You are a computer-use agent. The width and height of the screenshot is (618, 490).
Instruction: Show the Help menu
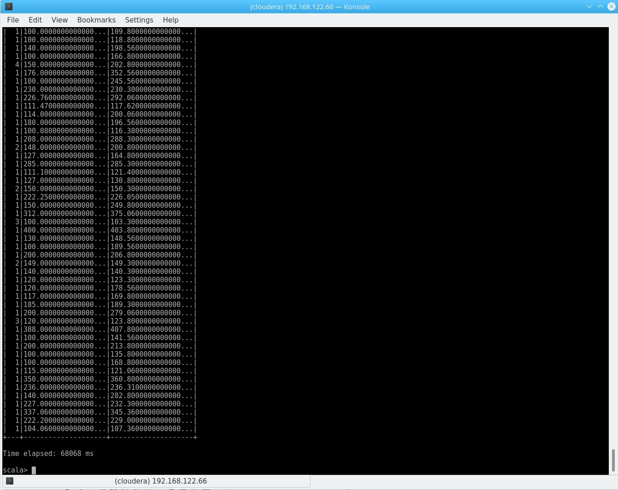point(170,20)
